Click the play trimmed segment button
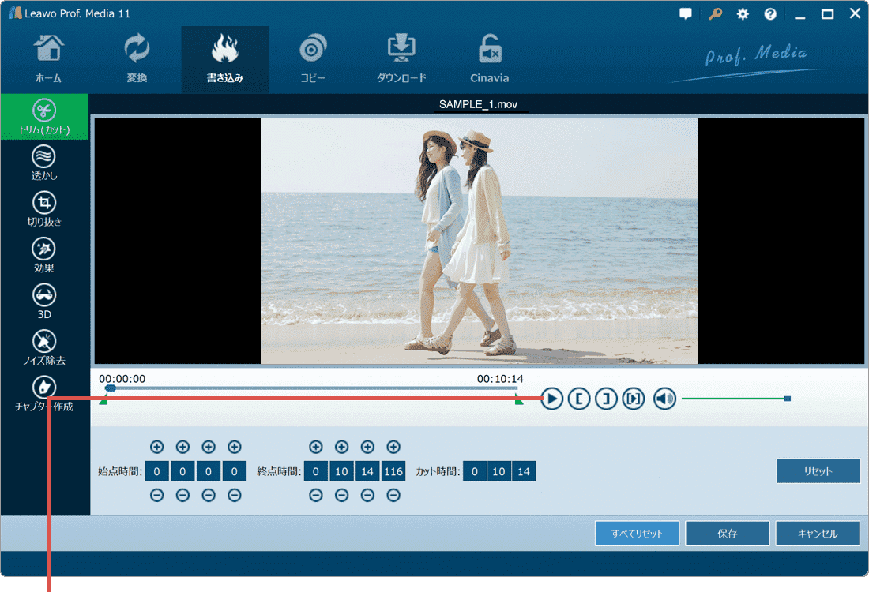 [x=634, y=399]
